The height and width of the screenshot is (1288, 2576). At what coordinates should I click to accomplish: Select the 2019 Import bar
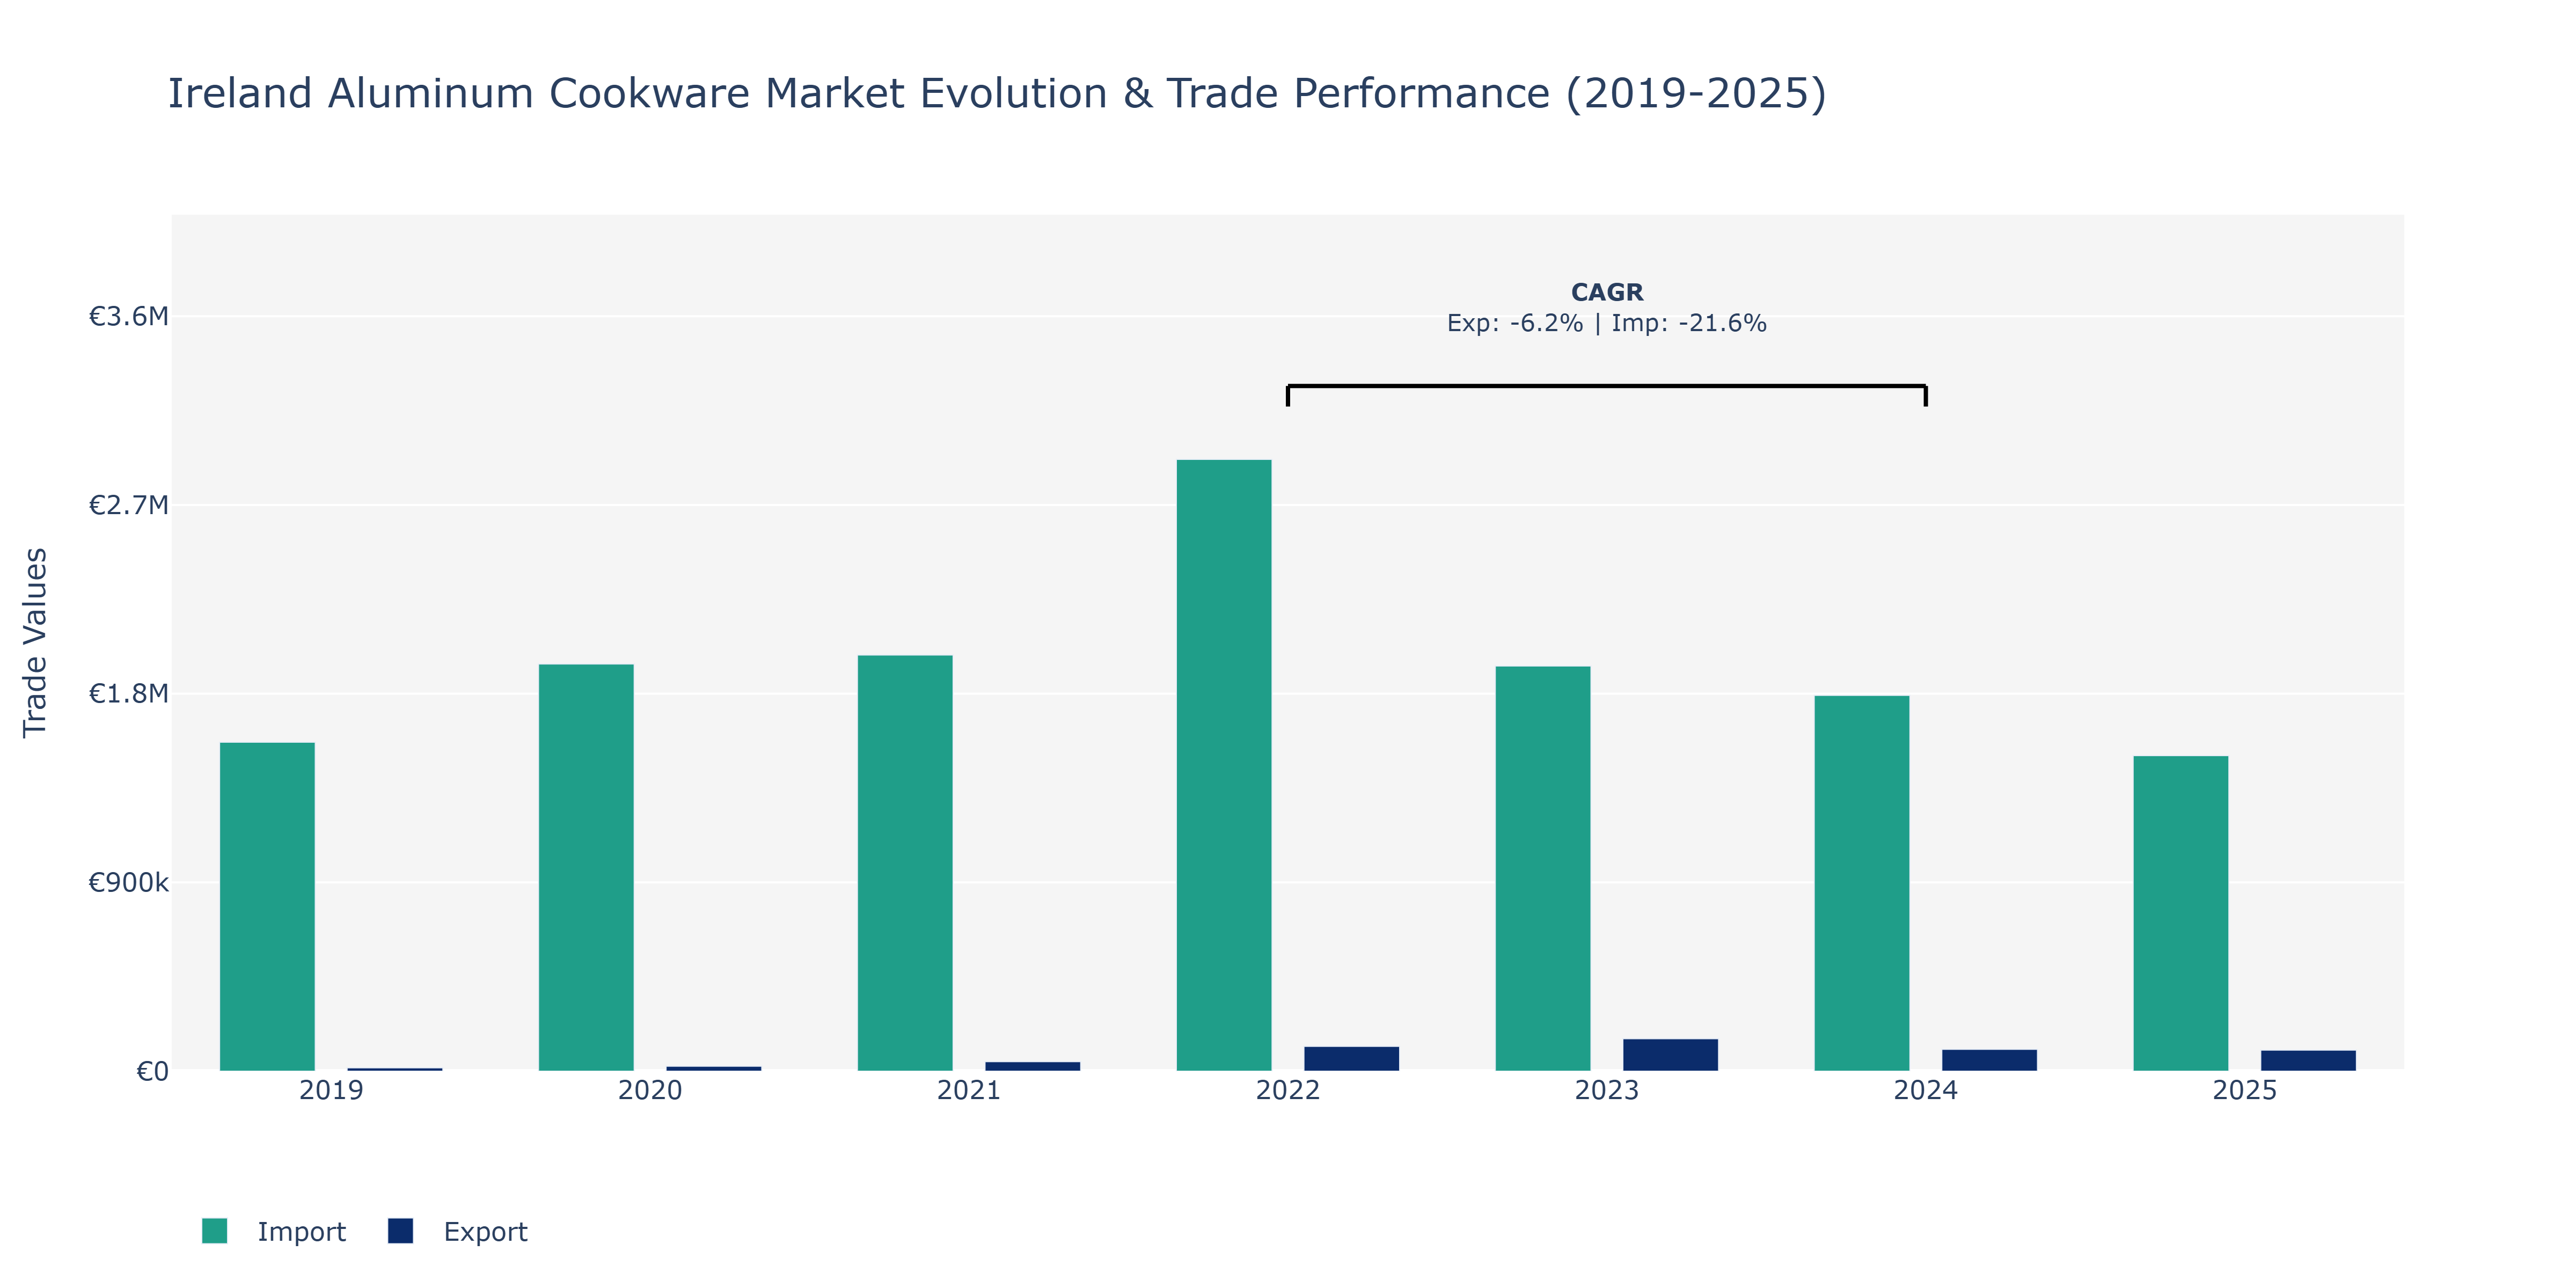pyautogui.click(x=267, y=906)
